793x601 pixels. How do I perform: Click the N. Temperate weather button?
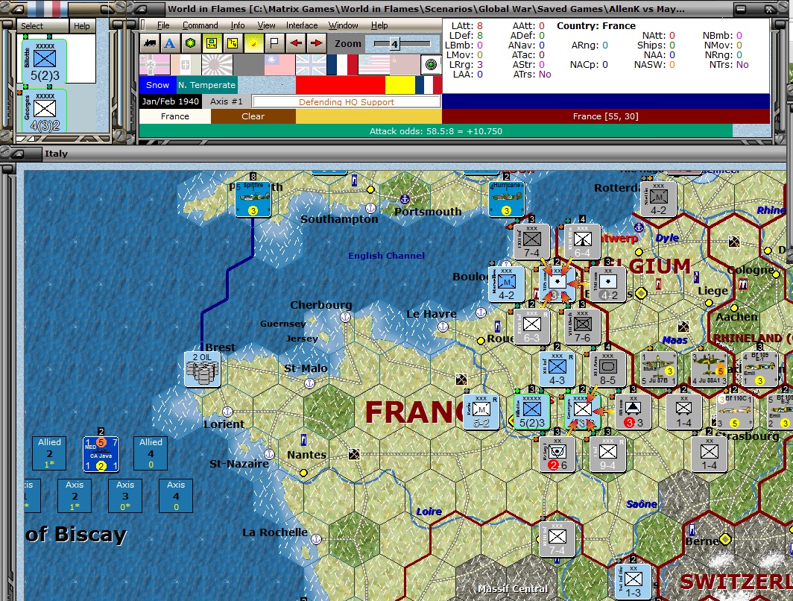(206, 85)
